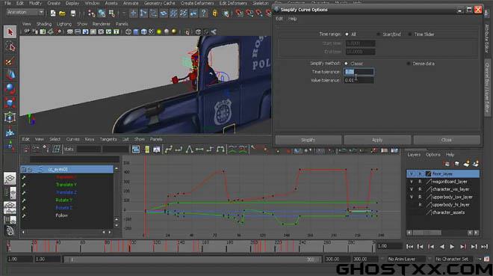This screenshot has width=493, height=276.
Task: Open animation preferences icon at bottom right
Action: (487, 259)
